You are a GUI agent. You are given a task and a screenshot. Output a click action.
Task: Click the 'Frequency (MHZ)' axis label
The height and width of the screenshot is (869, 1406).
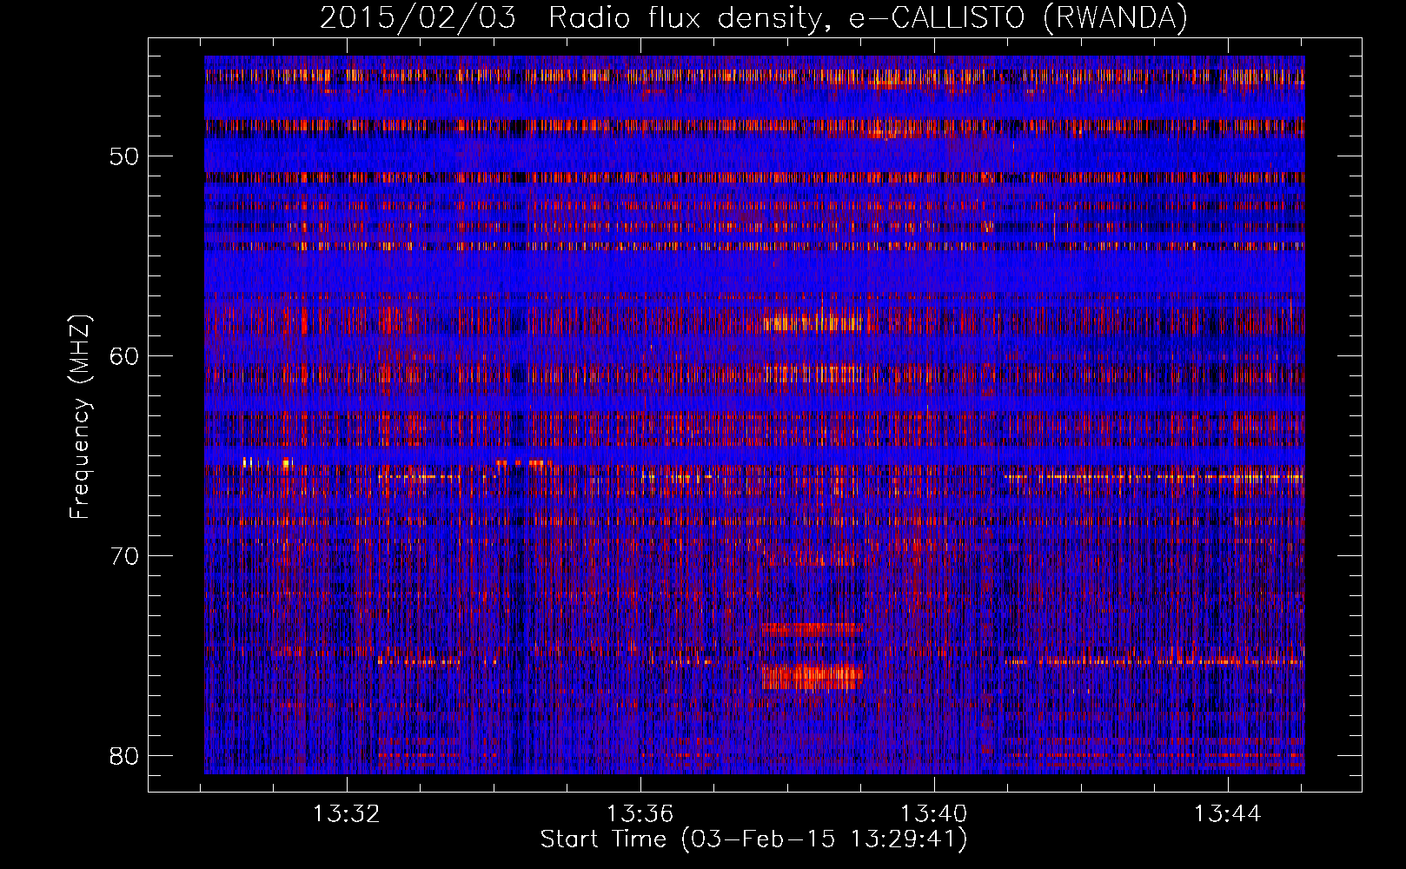(80, 417)
